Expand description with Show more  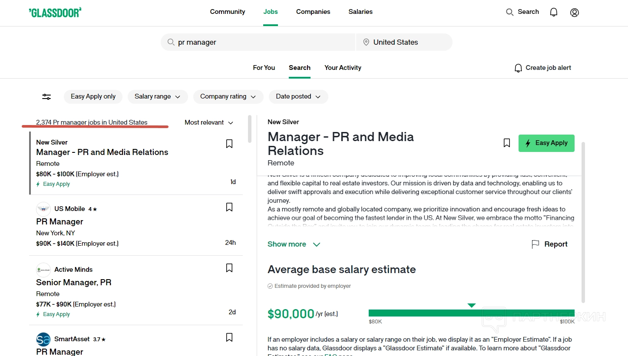pyautogui.click(x=294, y=244)
